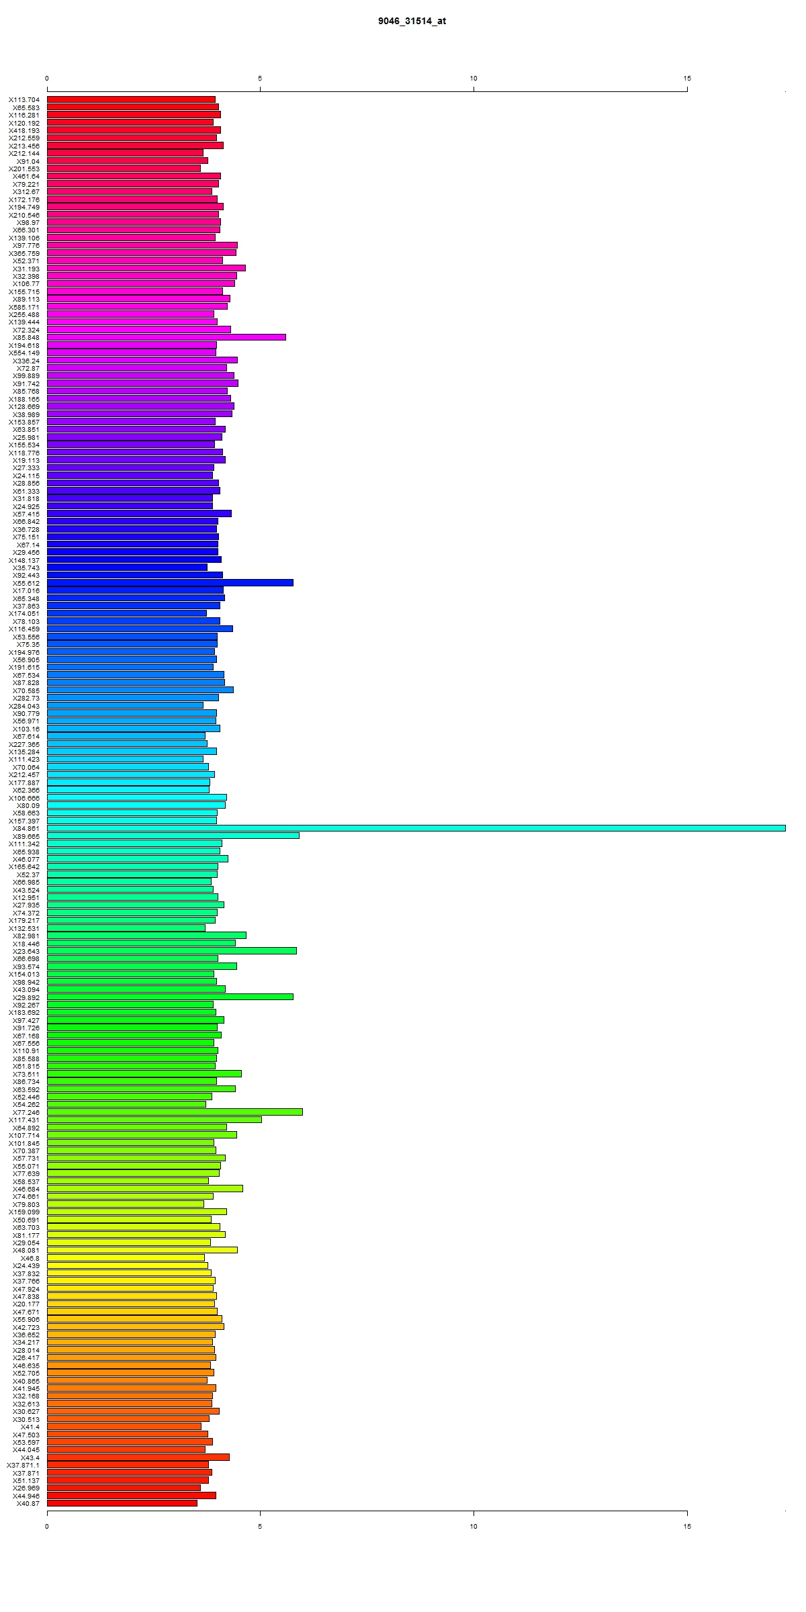Select the X188.165 label
Screen dimensions: 806x1612
pos(24,399)
